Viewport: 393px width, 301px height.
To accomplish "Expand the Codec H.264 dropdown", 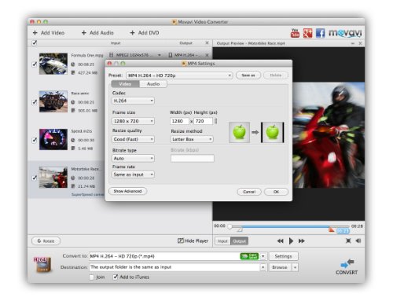I will [133, 101].
